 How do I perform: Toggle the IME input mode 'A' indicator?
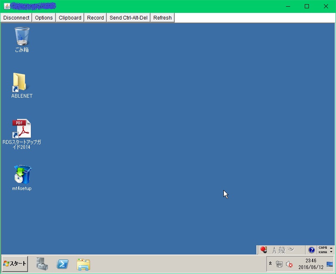(x=274, y=250)
